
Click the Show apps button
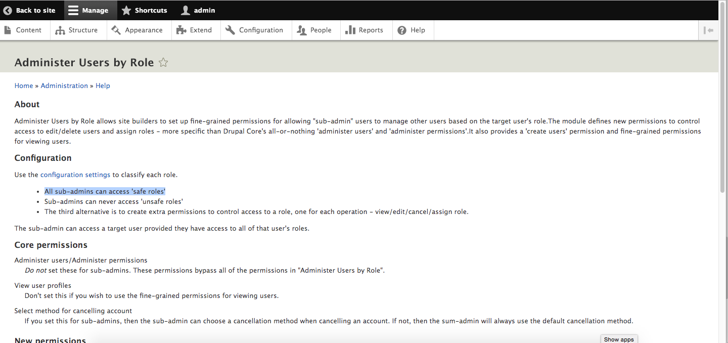coord(619,339)
